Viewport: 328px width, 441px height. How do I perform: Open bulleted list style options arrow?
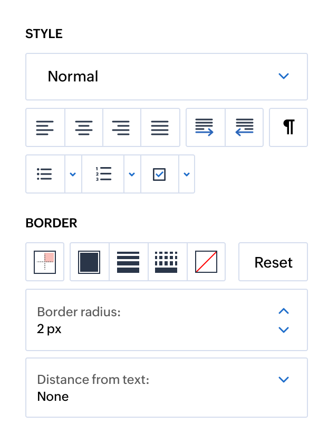tap(73, 174)
